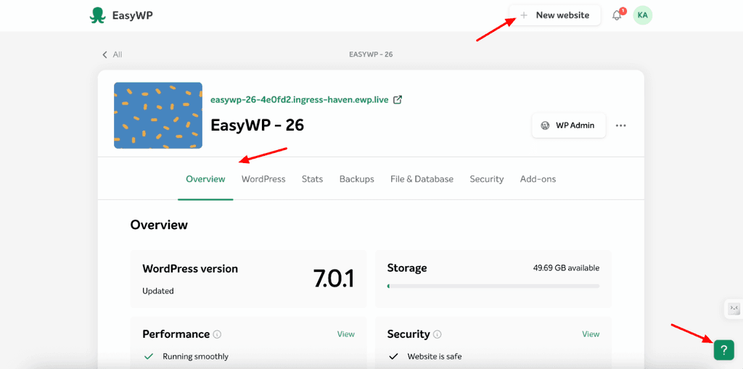The height and width of the screenshot is (369, 743).
Task: Open the Add-ons tab
Action: tap(538, 179)
